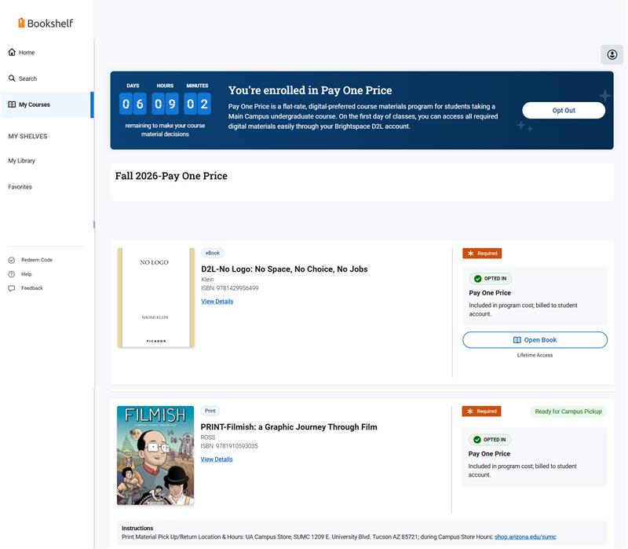
Task: Click green check icon on Filmish Opted In
Action: [x=477, y=440]
